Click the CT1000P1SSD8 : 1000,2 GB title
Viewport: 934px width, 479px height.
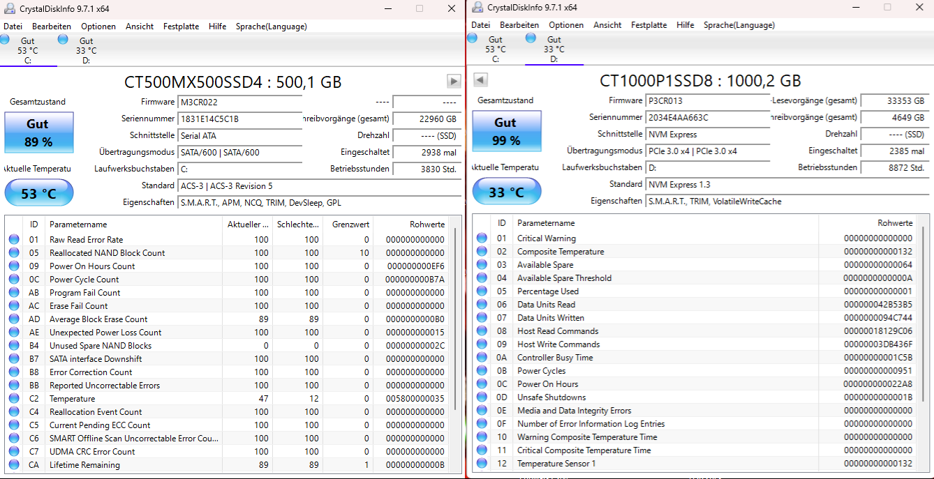[700, 81]
